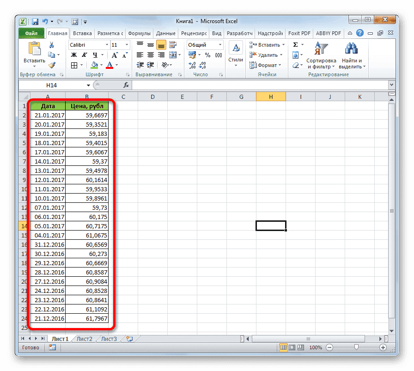Click the Формат button in Ячейки group
The height and width of the screenshot is (371, 414).
[267, 65]
